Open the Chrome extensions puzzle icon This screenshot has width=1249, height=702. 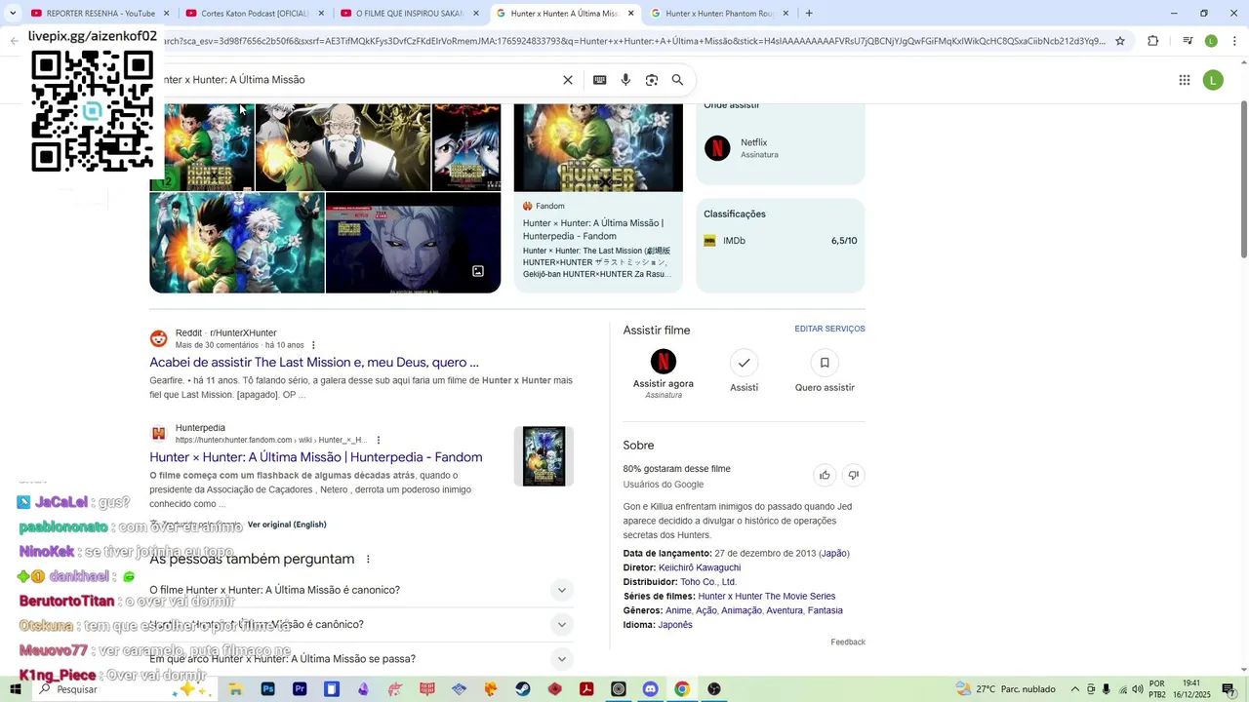tap(1153, 41)
